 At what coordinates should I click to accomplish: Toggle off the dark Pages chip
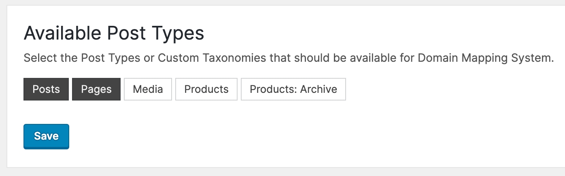point(96,89)
